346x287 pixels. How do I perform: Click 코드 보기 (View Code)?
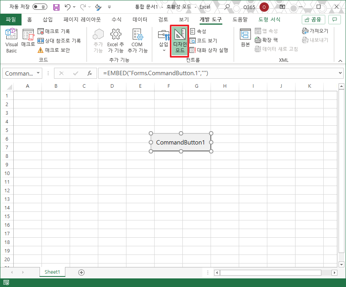click(204, 41)
